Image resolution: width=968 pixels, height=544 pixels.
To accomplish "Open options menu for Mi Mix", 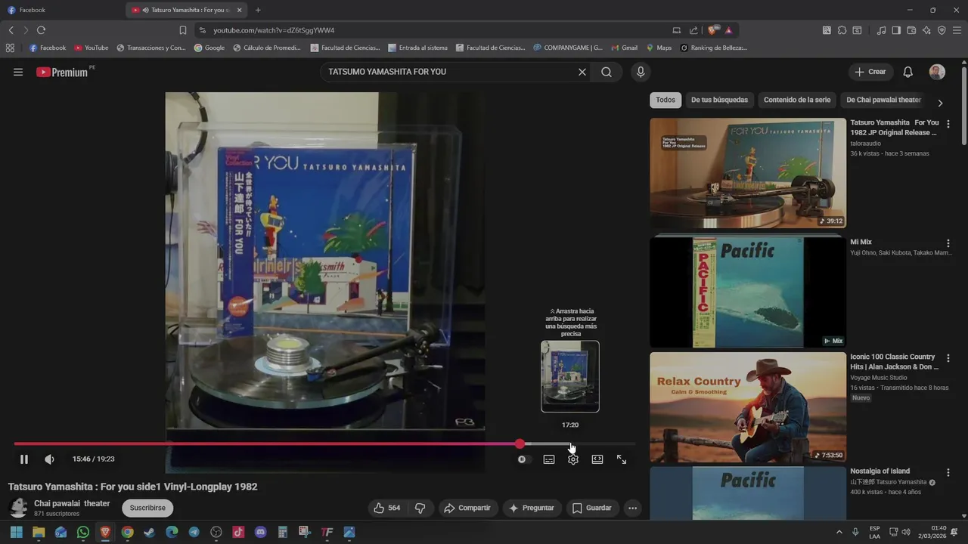I will tap(948, 243).
